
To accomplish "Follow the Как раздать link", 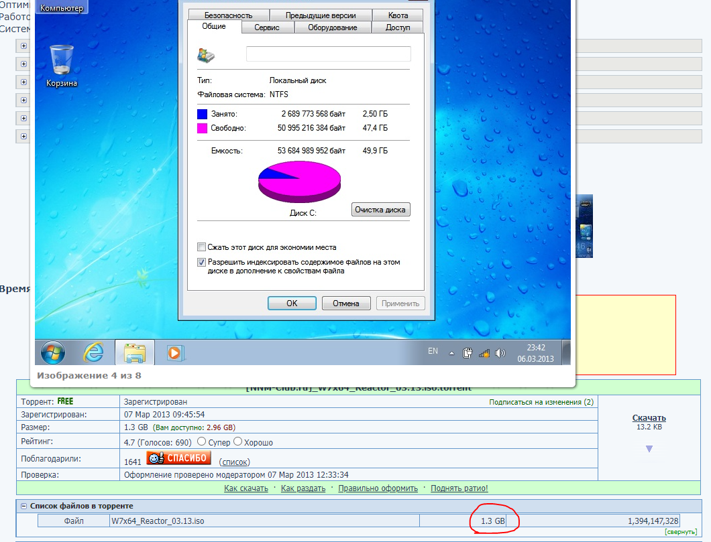I will pos(303,488).
